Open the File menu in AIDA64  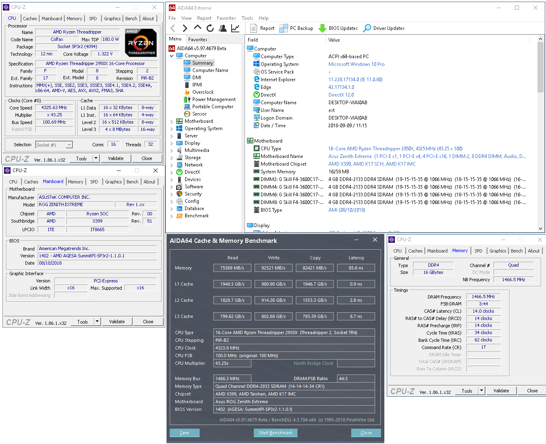coord(172,18)
